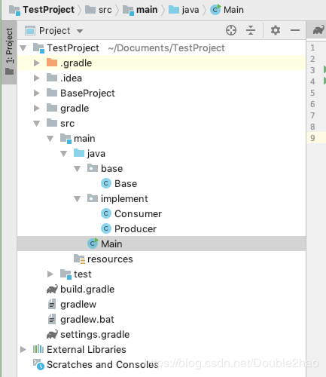Screen dimensions: 326x377
Task: Click the locate/scroll-from-source crosshair icon
Action: (x=231, y=30)
